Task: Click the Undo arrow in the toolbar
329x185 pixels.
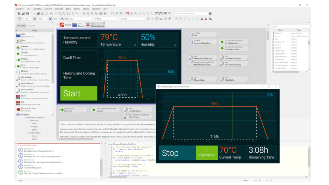Action: [x=51, y=14]
